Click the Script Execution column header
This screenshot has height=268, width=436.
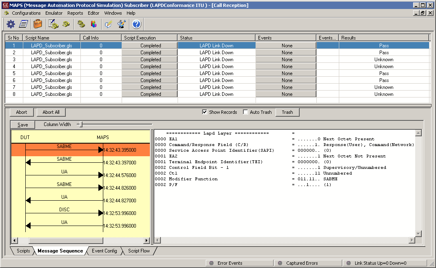(x=149, y=38)
